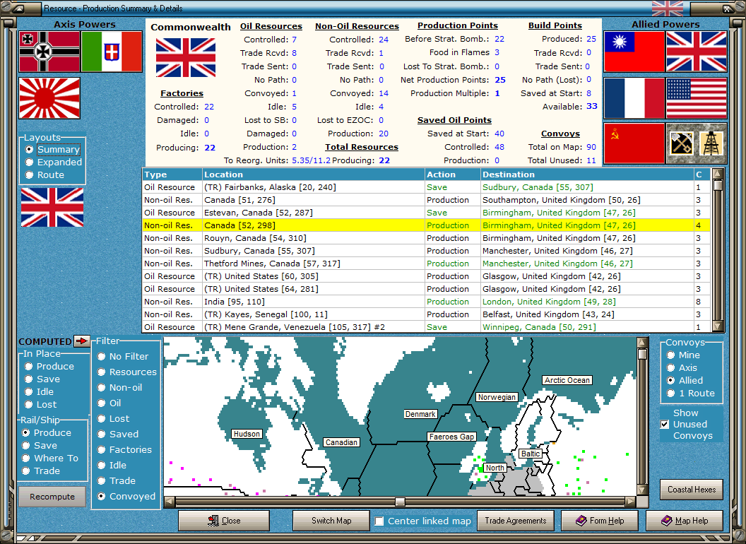
Task: Choose the United States flag
Action: [696, 98]
